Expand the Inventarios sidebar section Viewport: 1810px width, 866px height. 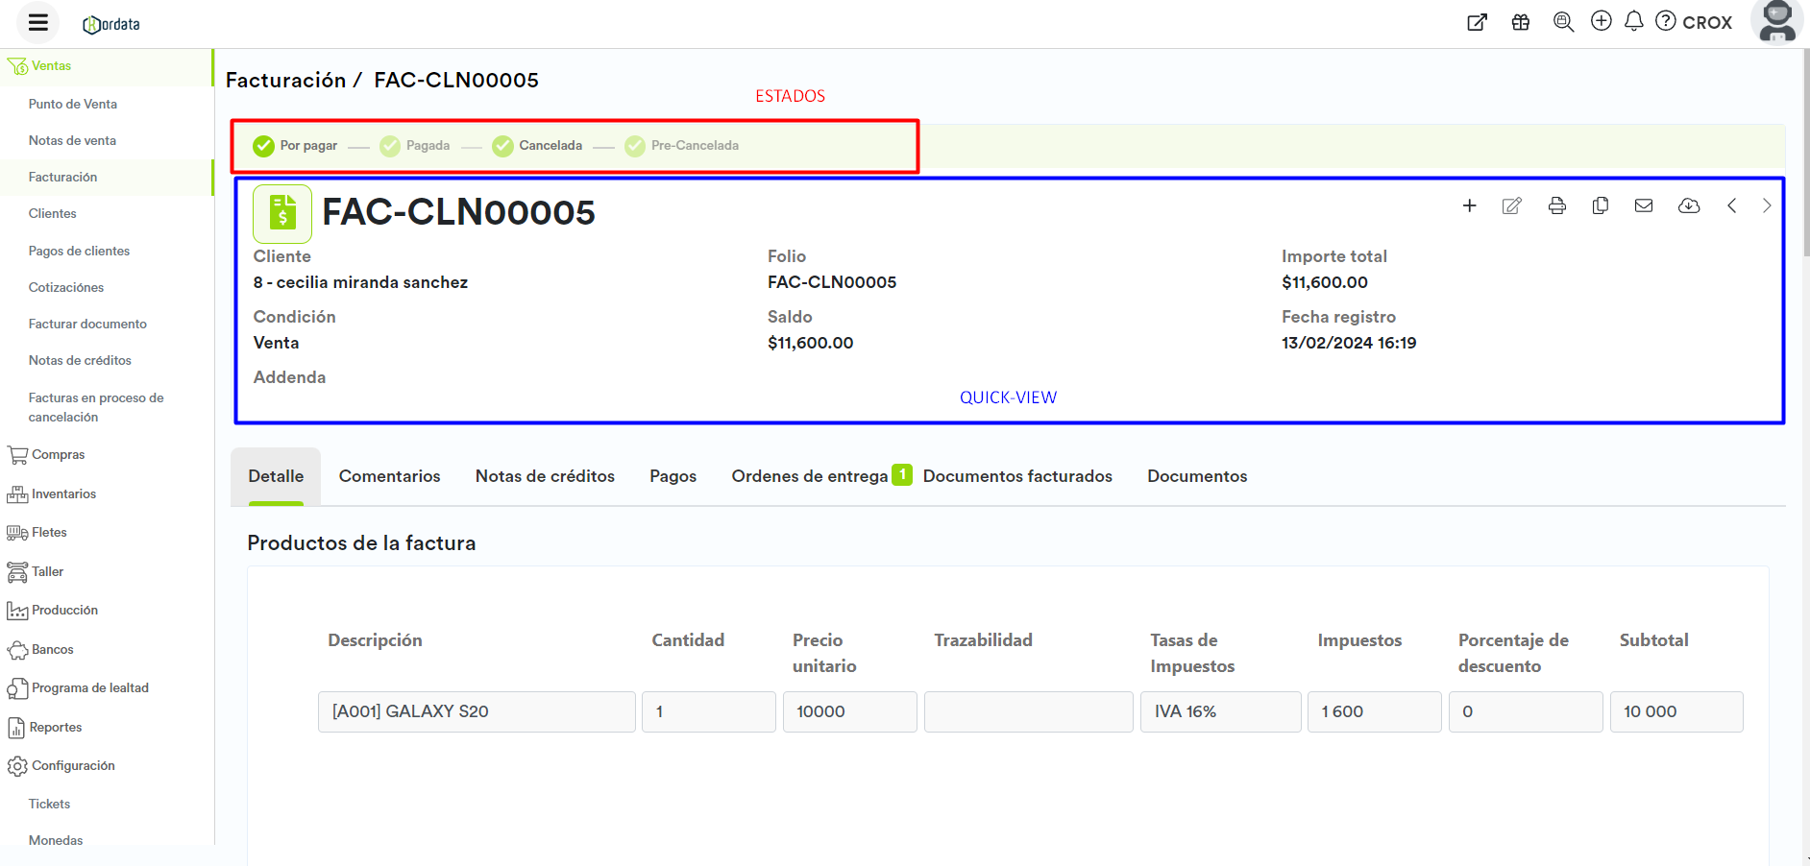tap(63, 494)
